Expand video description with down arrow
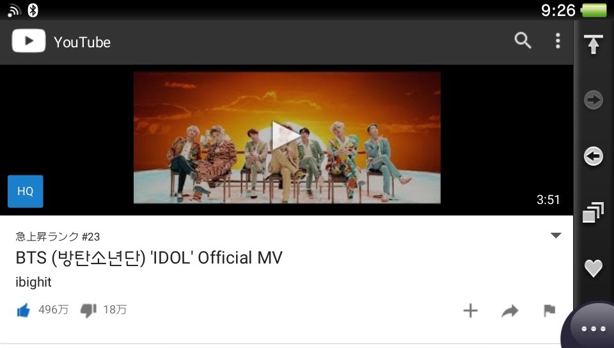Screen dimensions: 614x348 tap(556, 235)
